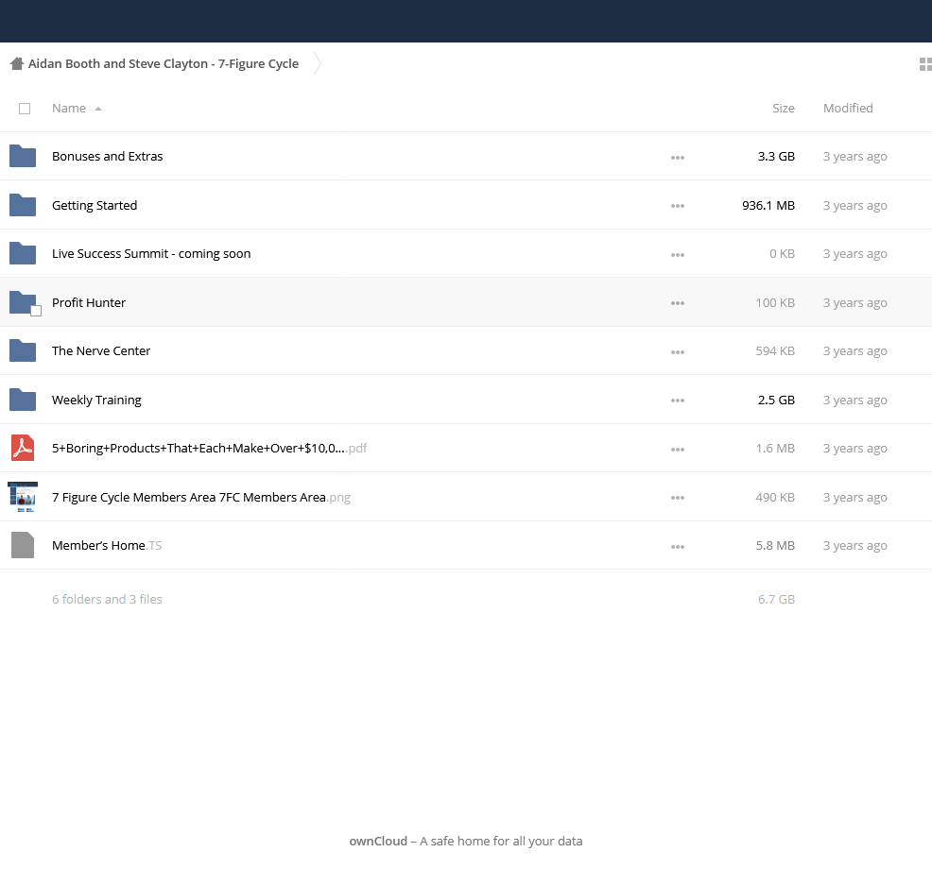Open Aidan Booth and Steve Clayton breadcrumb
932x869 pixels.
click(164, 63)
